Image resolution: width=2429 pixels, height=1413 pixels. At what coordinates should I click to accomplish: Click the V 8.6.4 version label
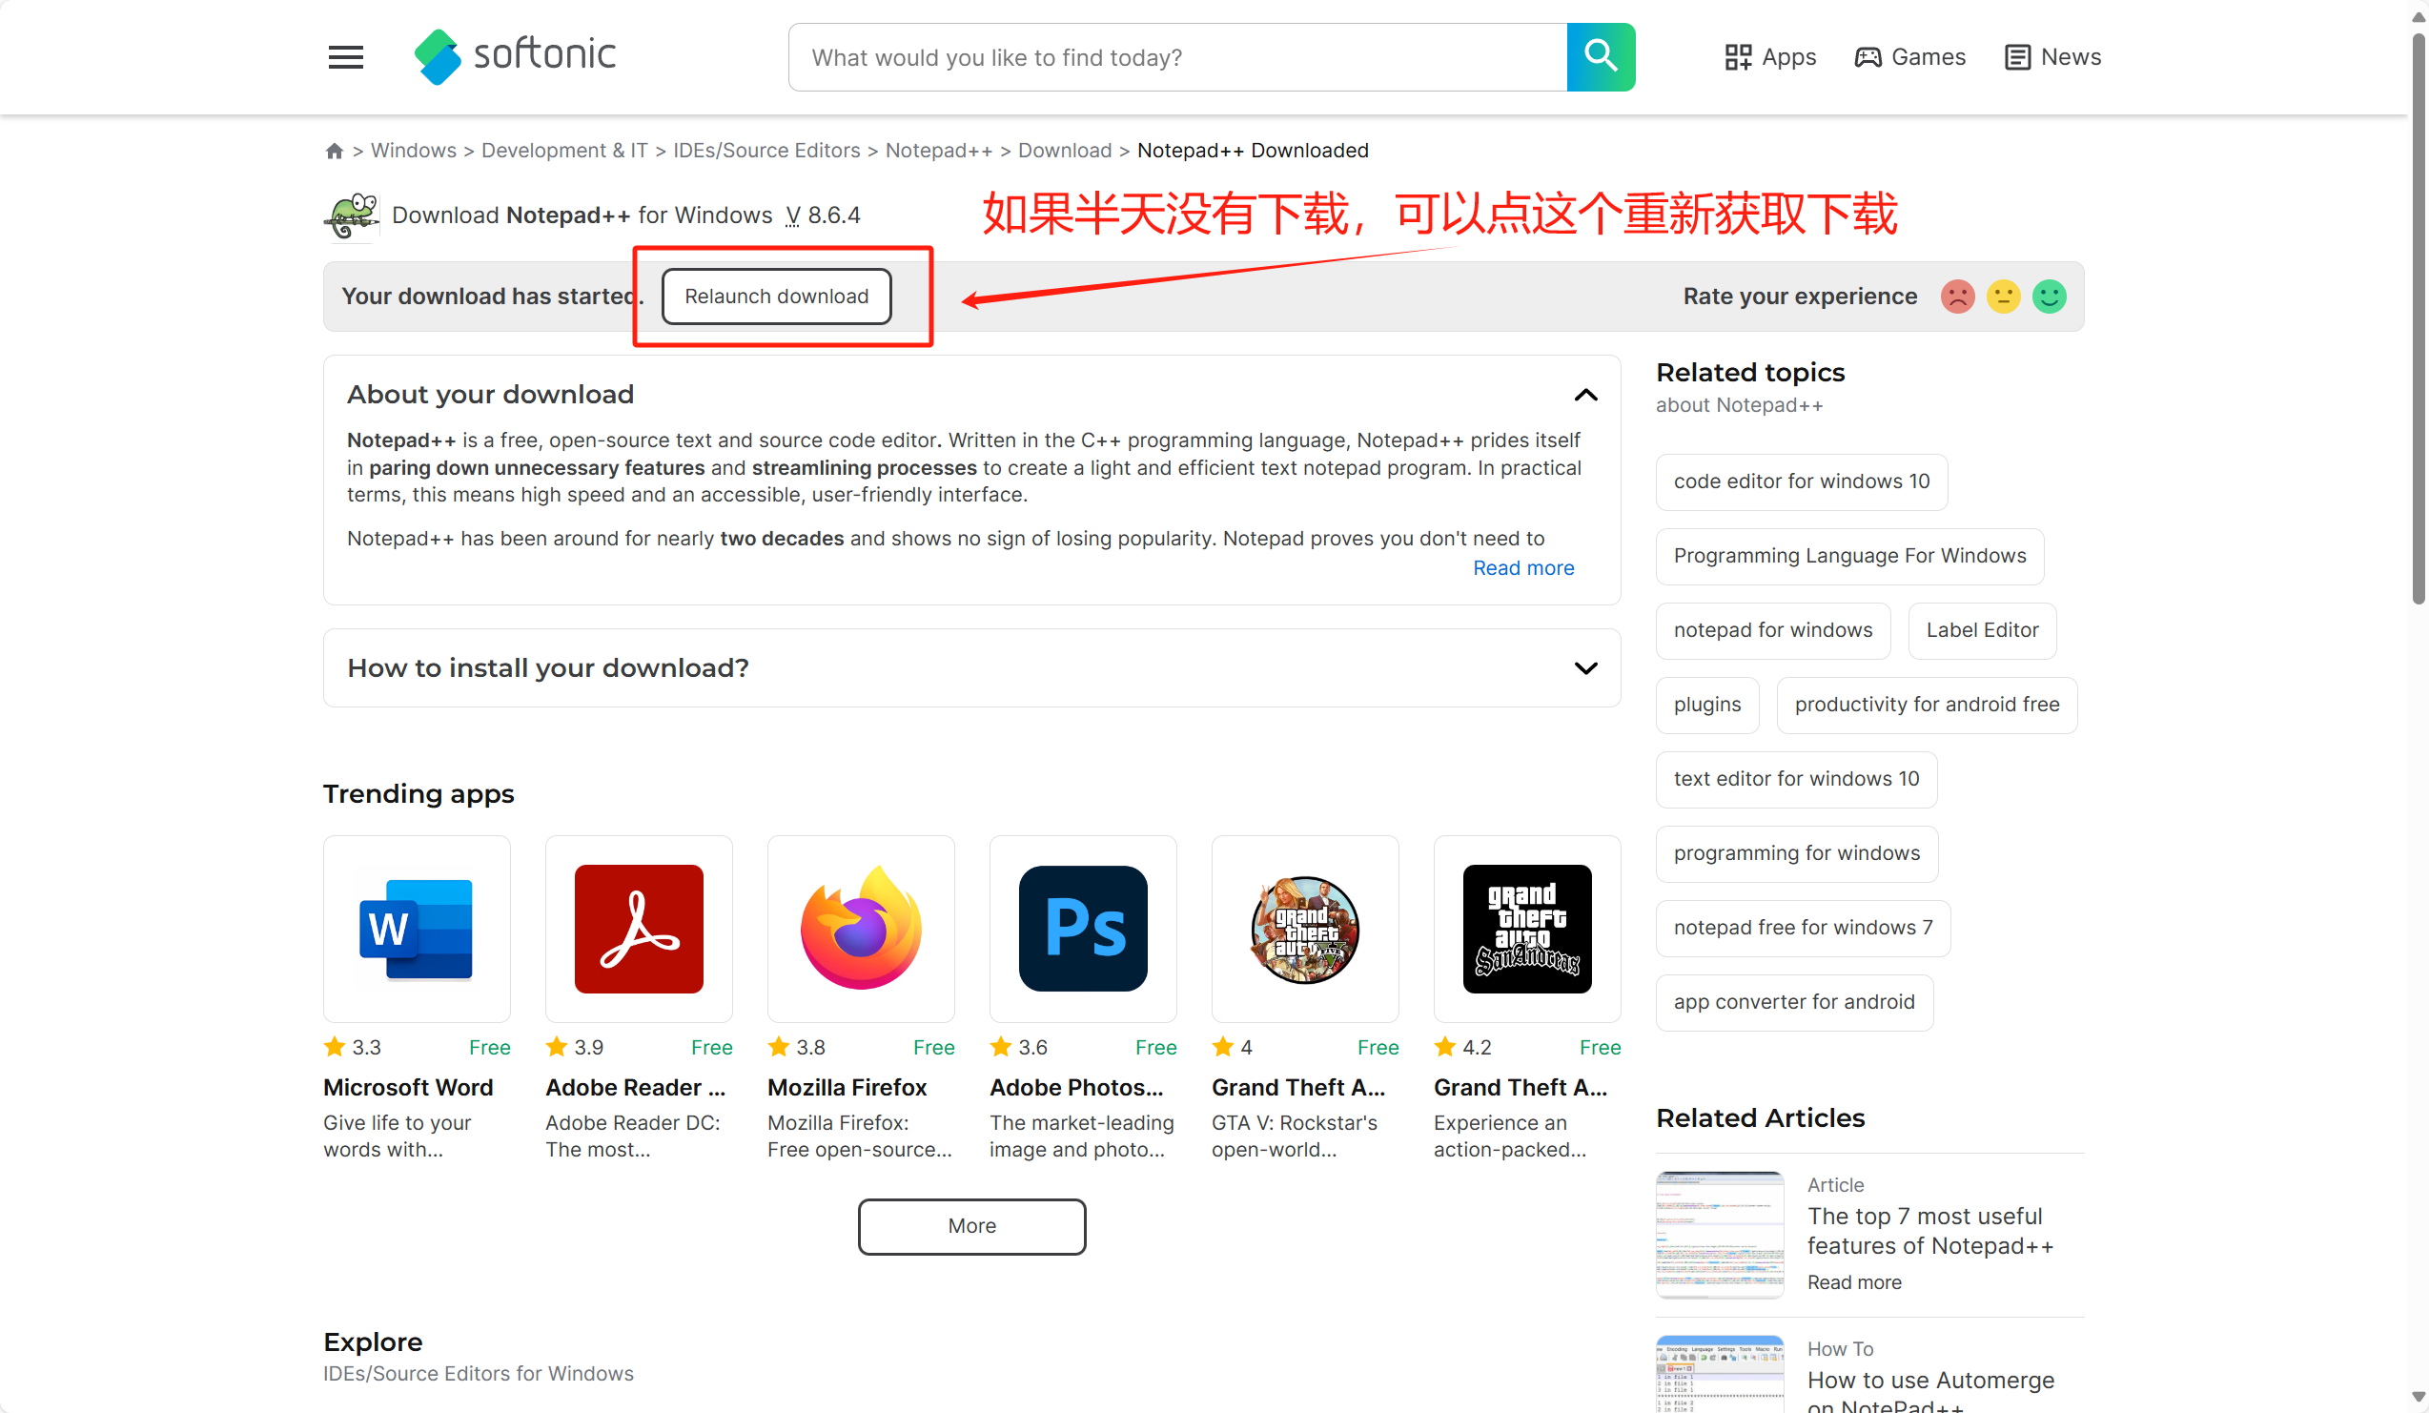[822, 215]
